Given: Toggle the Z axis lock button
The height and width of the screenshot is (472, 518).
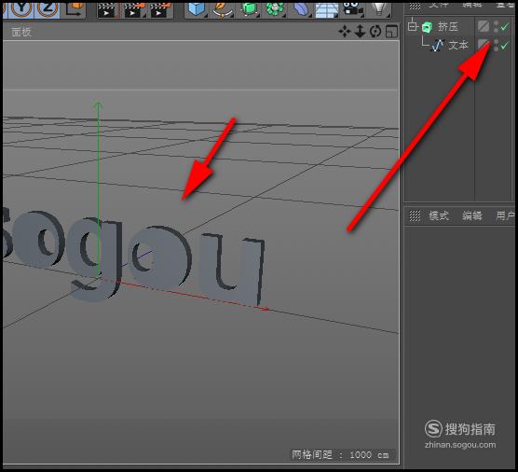Looking at the screenshot, I should [48, 9].
